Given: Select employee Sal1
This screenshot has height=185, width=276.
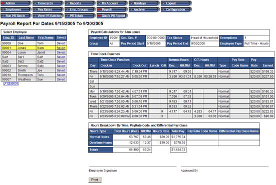Looking at the screenshot, I should (61, 57).
